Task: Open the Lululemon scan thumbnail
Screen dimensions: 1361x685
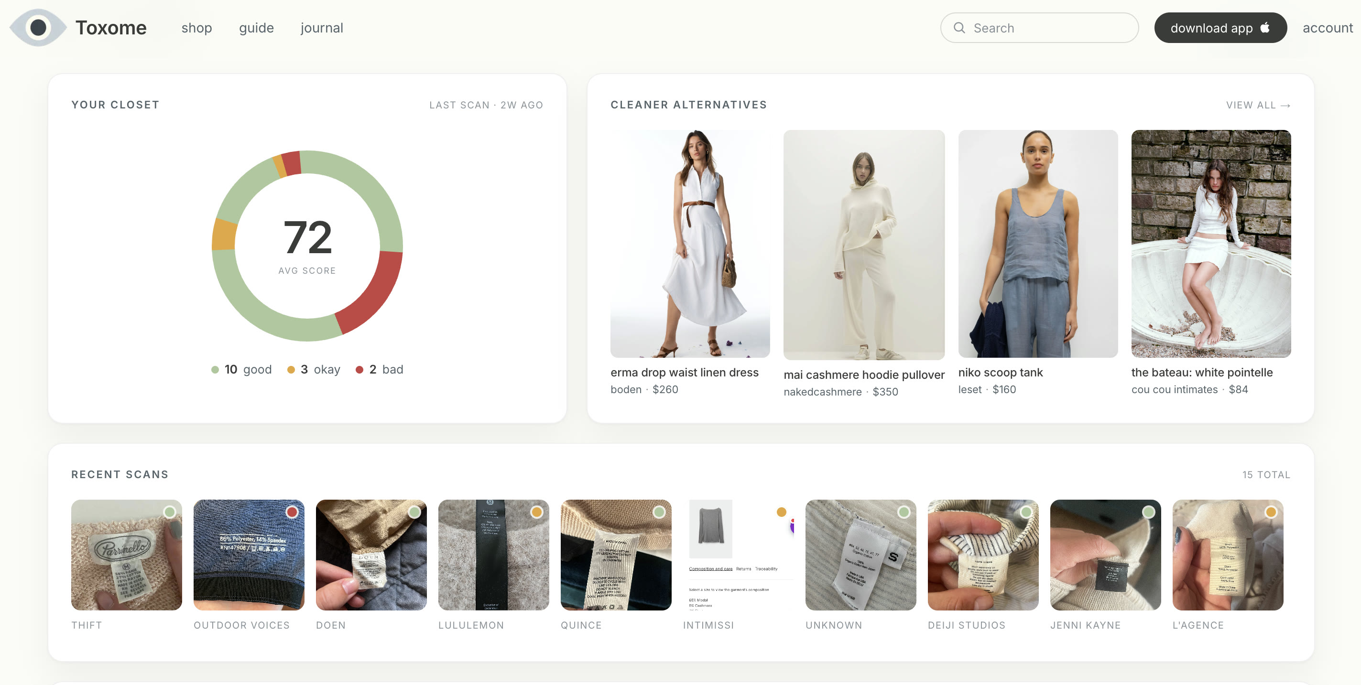Action: pyautogui.click(x=493, y=555)
